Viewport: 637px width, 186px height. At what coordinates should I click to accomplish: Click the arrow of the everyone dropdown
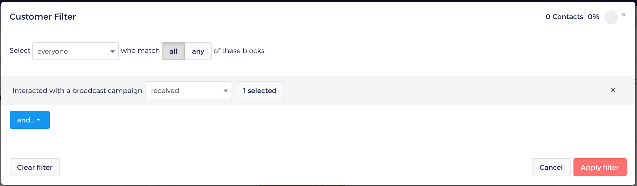112,52
